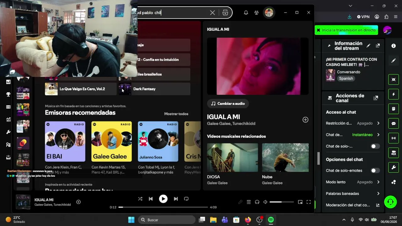Open the Kick profile avatar

tap(387, 30)
